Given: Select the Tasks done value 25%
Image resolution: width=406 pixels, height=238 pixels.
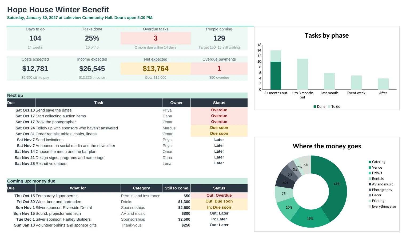Looking at the screenshot, I should coord(92,38).
